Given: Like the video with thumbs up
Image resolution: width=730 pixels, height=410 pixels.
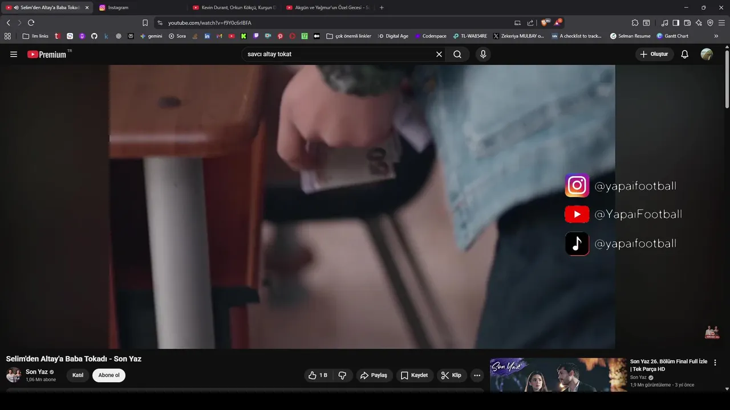Looking at the screenshot, I should pos(318,375).
